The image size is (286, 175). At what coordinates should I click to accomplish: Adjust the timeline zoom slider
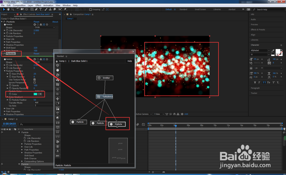click(156, 172)
